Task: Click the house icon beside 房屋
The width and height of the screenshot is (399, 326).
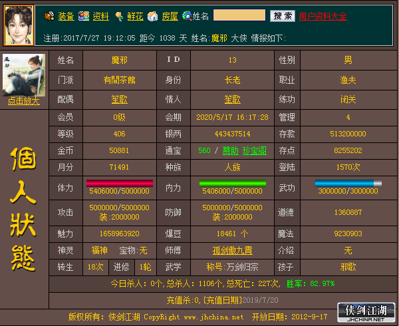Action: click(153, 16)
